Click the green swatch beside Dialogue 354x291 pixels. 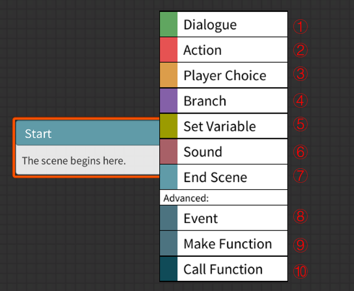(x=168, y=25)
